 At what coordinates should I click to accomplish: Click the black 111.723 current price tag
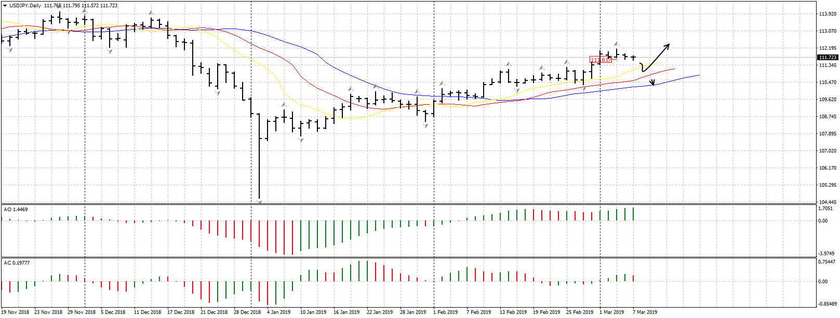pyautogui.click(x=827, y=58)
